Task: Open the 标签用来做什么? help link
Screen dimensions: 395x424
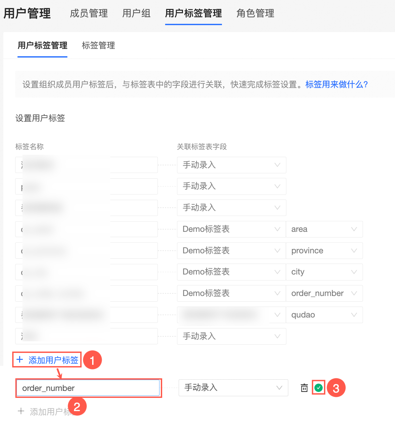Action: (337, 84)
